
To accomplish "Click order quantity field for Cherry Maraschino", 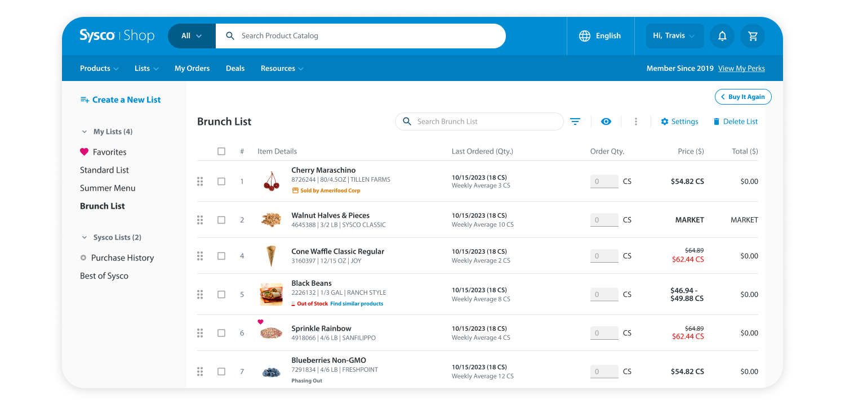I will 604,181.
